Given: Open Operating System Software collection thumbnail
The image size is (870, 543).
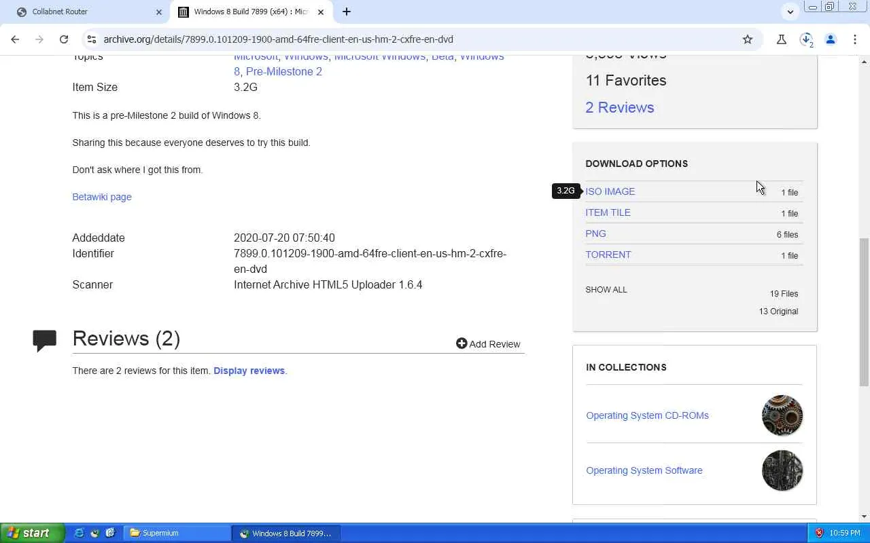Looking at the screenshot, I should coord(782,470).
